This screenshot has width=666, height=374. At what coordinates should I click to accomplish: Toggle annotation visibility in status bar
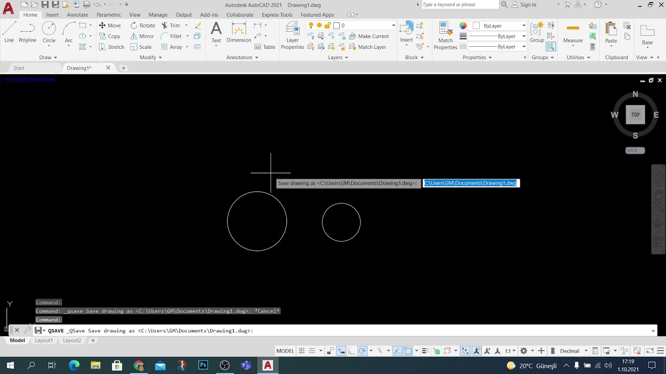(x=477, y=351)
